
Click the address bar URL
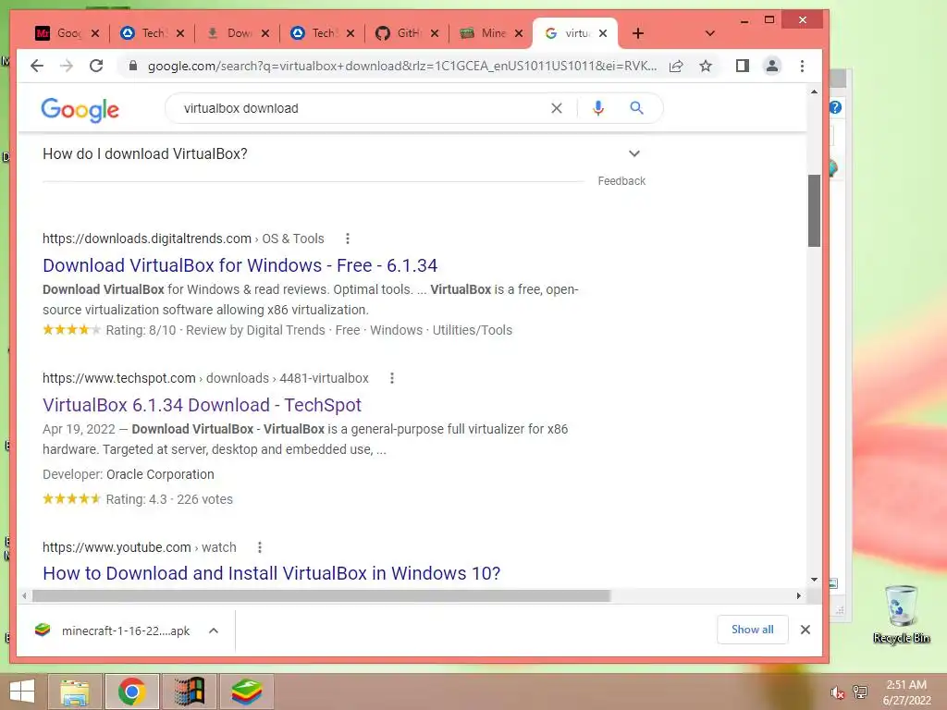click(x=401, y=66)
